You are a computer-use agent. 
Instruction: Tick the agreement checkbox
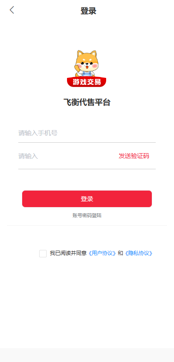[x=43, y=254]
